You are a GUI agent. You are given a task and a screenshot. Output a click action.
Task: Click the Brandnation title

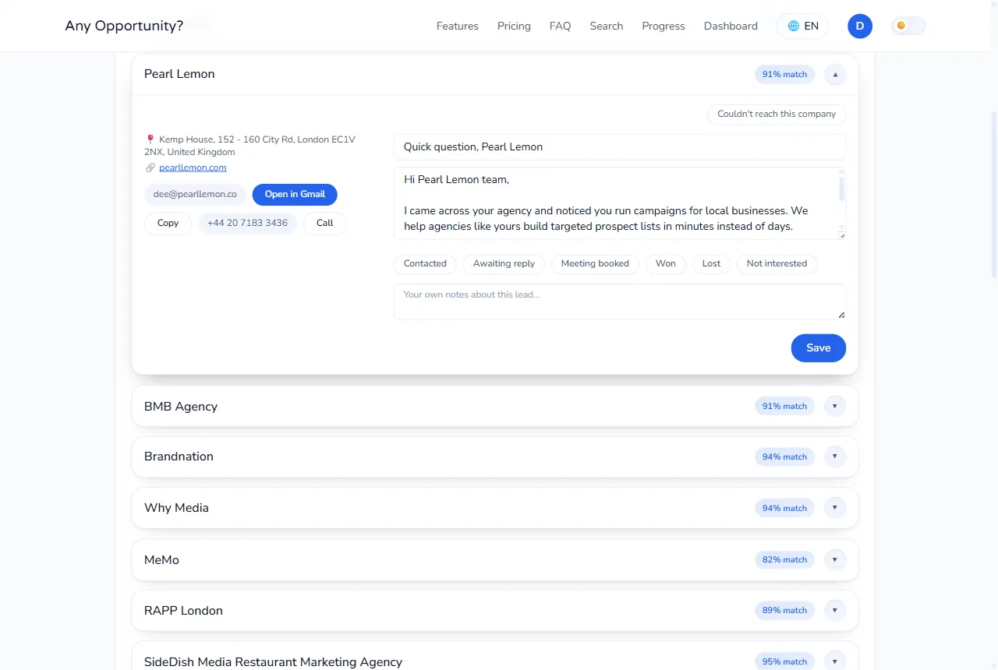179,457
